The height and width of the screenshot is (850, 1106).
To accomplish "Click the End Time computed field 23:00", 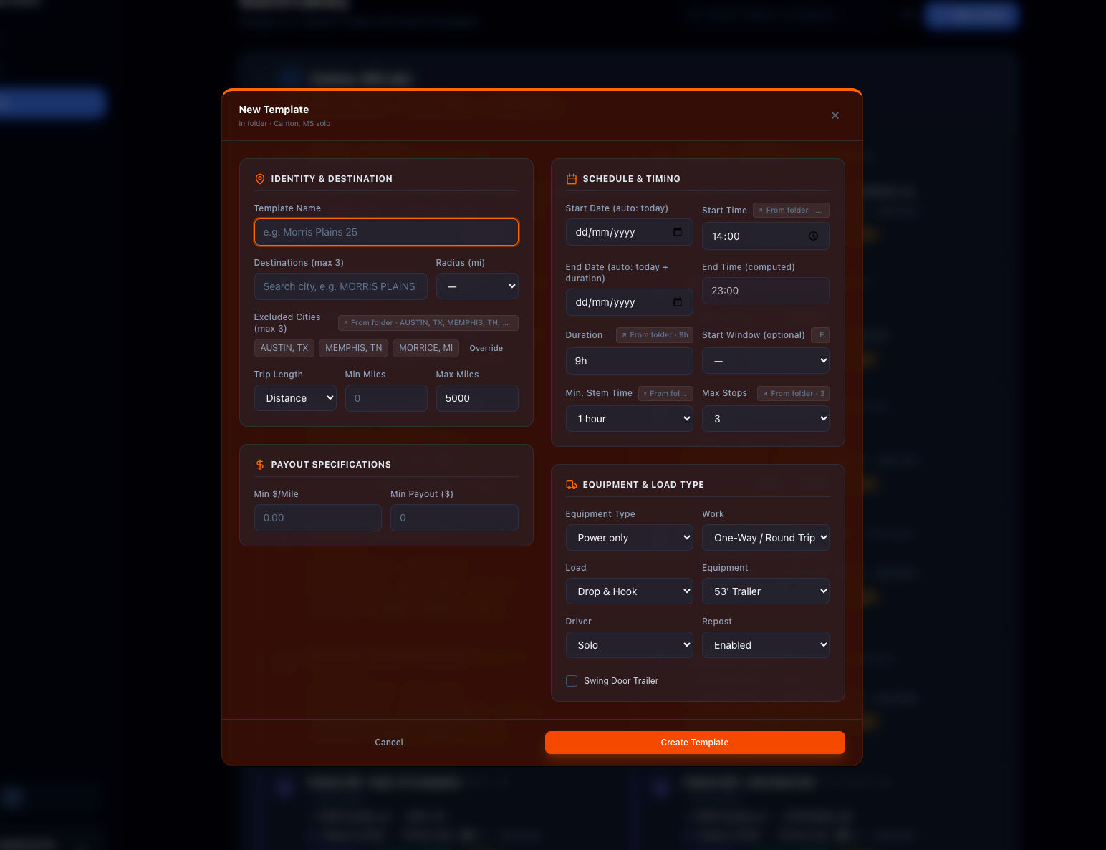I will point(766,291).
